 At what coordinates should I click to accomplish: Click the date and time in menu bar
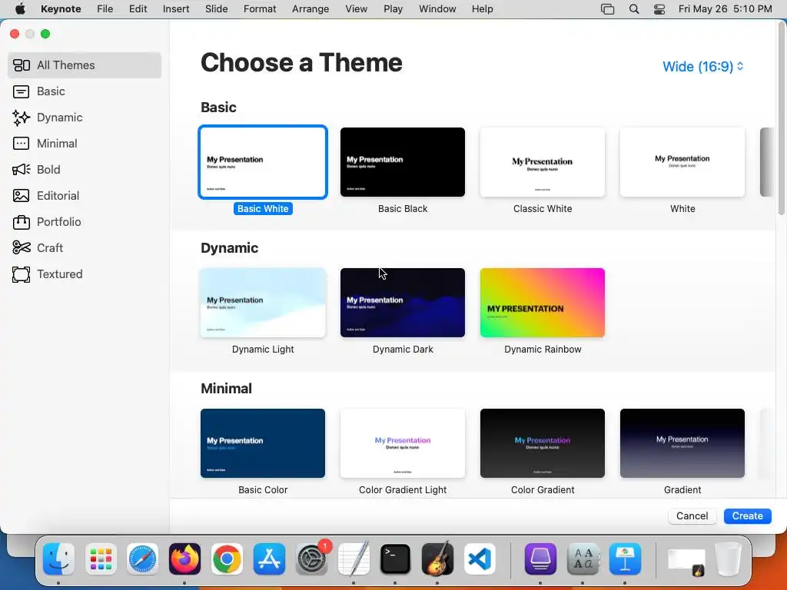[725, 9]
